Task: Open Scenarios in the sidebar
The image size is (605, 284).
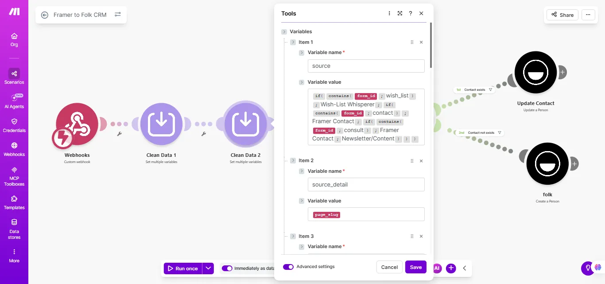Action: [14, 77]
